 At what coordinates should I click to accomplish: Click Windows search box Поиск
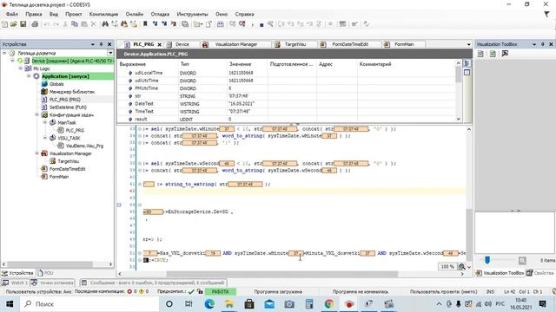[x=89, y=304]
